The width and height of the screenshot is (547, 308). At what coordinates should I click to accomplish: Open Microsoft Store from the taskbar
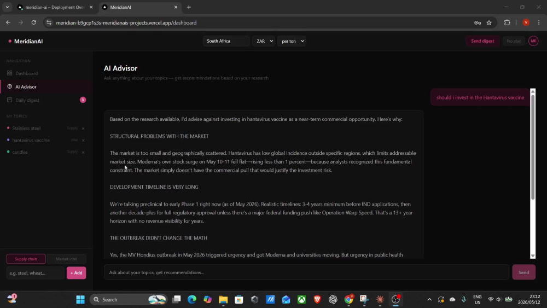click(239, 299)
